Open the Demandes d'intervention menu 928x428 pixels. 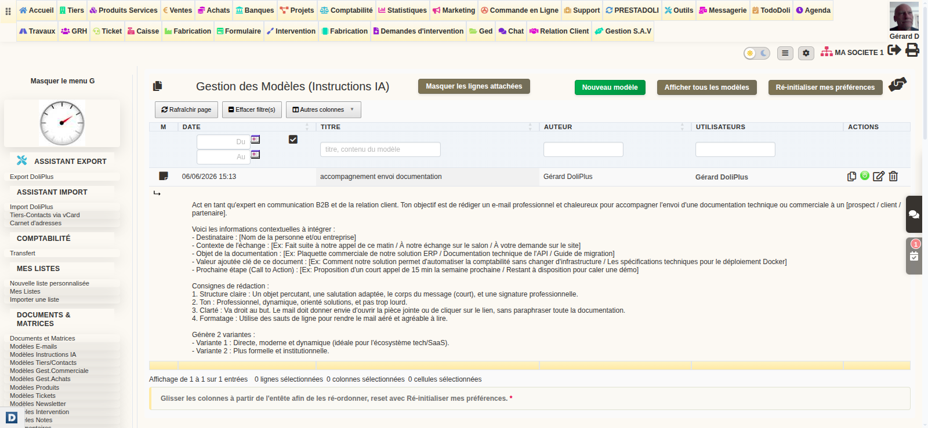pyautogui.click(x=418, y=31)
